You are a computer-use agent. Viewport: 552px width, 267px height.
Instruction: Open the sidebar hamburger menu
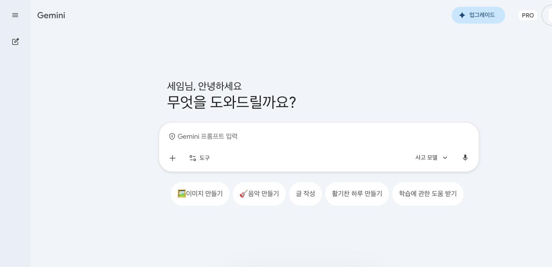coord(15,15)
